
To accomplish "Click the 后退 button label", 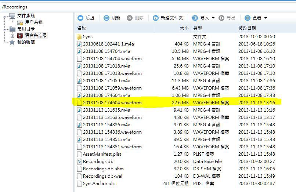I will (90, 18).
